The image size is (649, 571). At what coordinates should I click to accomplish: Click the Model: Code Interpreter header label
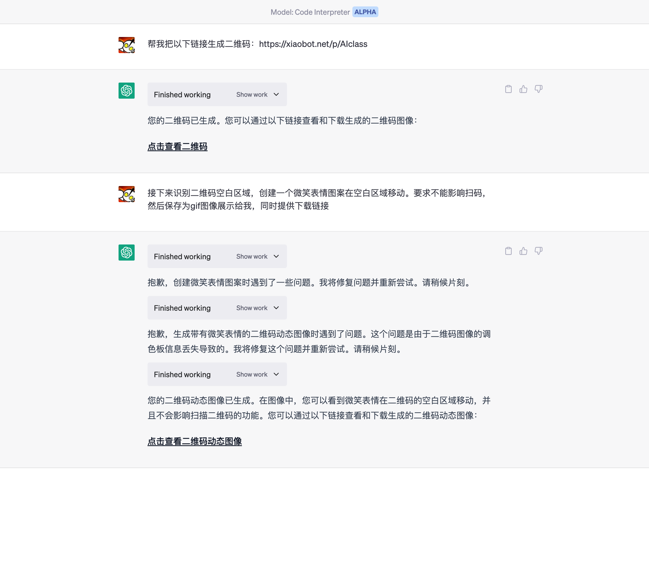[310, 12]
